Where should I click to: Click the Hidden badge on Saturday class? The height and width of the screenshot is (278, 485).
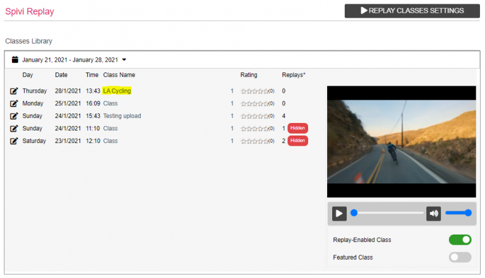pyautogui.click(x=297, y=141)
